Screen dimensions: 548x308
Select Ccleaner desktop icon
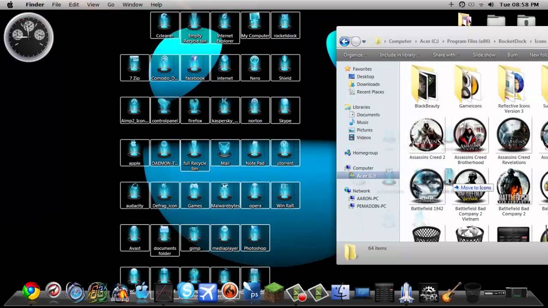click(165, 25)
